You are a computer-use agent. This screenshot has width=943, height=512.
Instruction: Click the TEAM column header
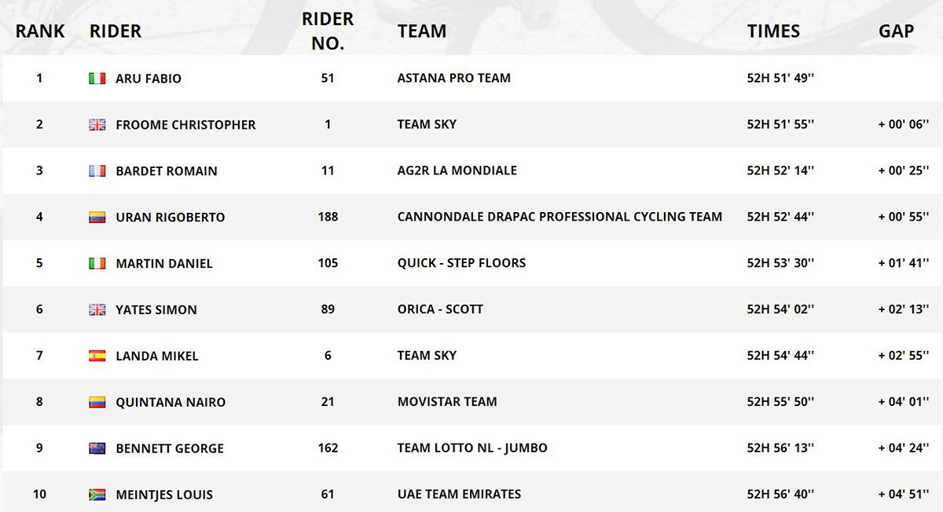tap(422, 31)
